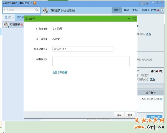Viewport: 167px width, 133px height.
Task: Click the blue arrow icon beside 2014-01-06 10:51
Action: click(x=161, y=99)
